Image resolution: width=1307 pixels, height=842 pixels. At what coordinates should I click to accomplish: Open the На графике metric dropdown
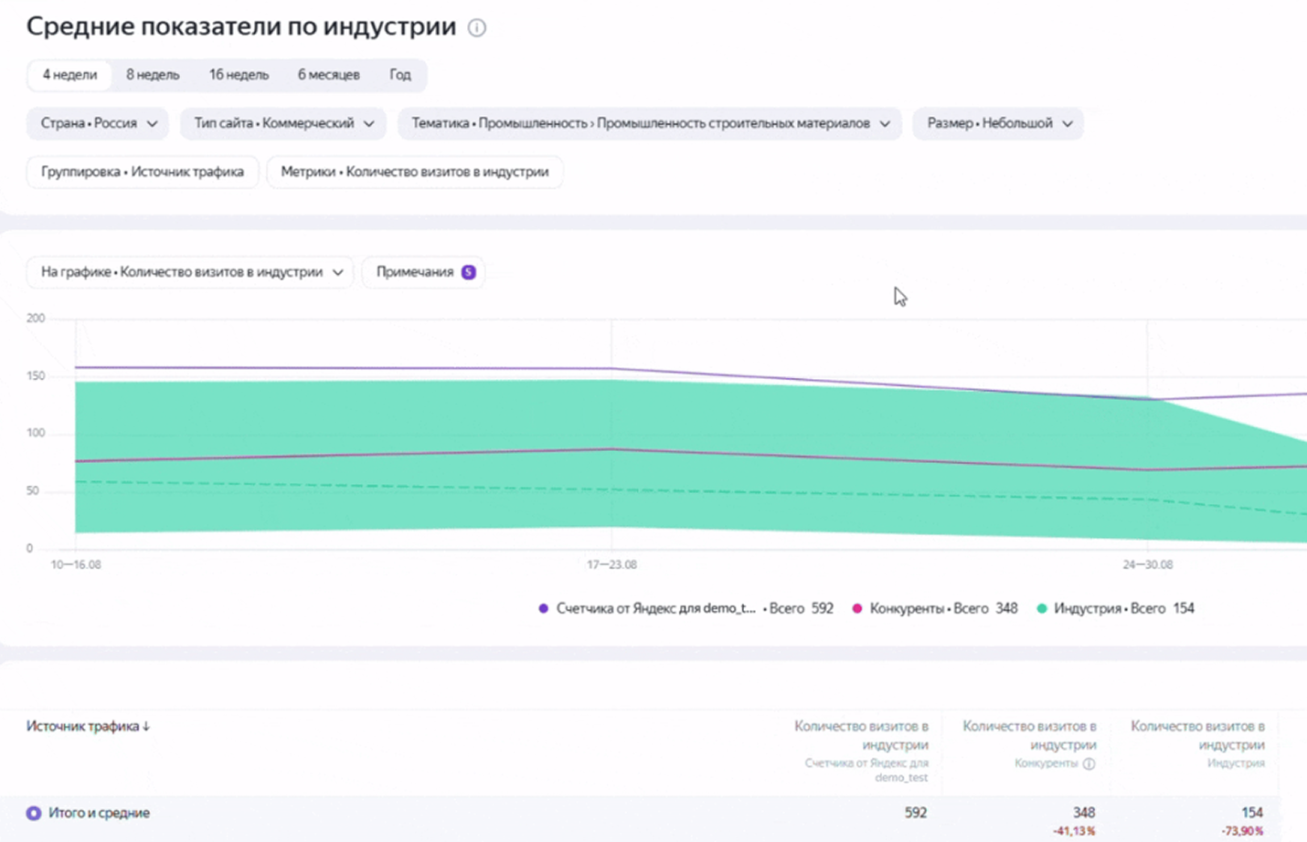[x=190, y=272]
